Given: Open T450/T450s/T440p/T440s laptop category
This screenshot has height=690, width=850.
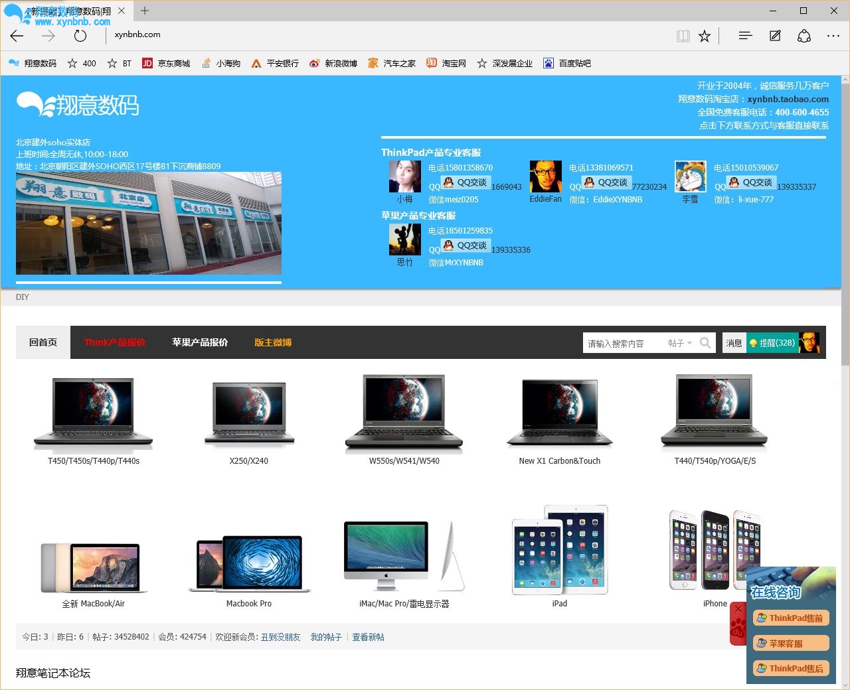Looking at the screenshot, I should coord(94,420).
